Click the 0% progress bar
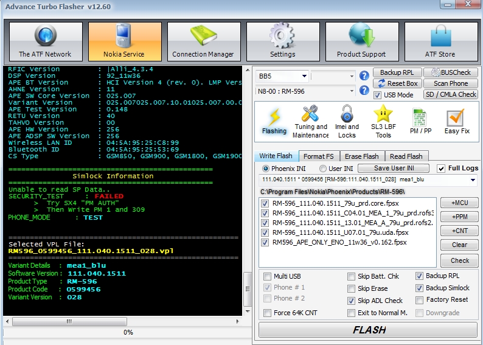Screen dimensions: 483x345 pos(127,332)
